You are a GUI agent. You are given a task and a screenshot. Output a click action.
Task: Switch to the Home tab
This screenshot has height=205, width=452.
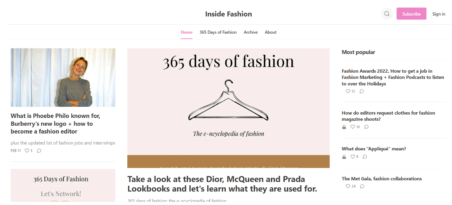coord(186,32)
